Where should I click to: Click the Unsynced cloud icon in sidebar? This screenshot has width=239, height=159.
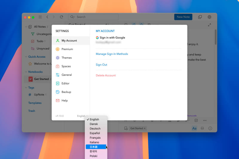(x=33, y=49)
